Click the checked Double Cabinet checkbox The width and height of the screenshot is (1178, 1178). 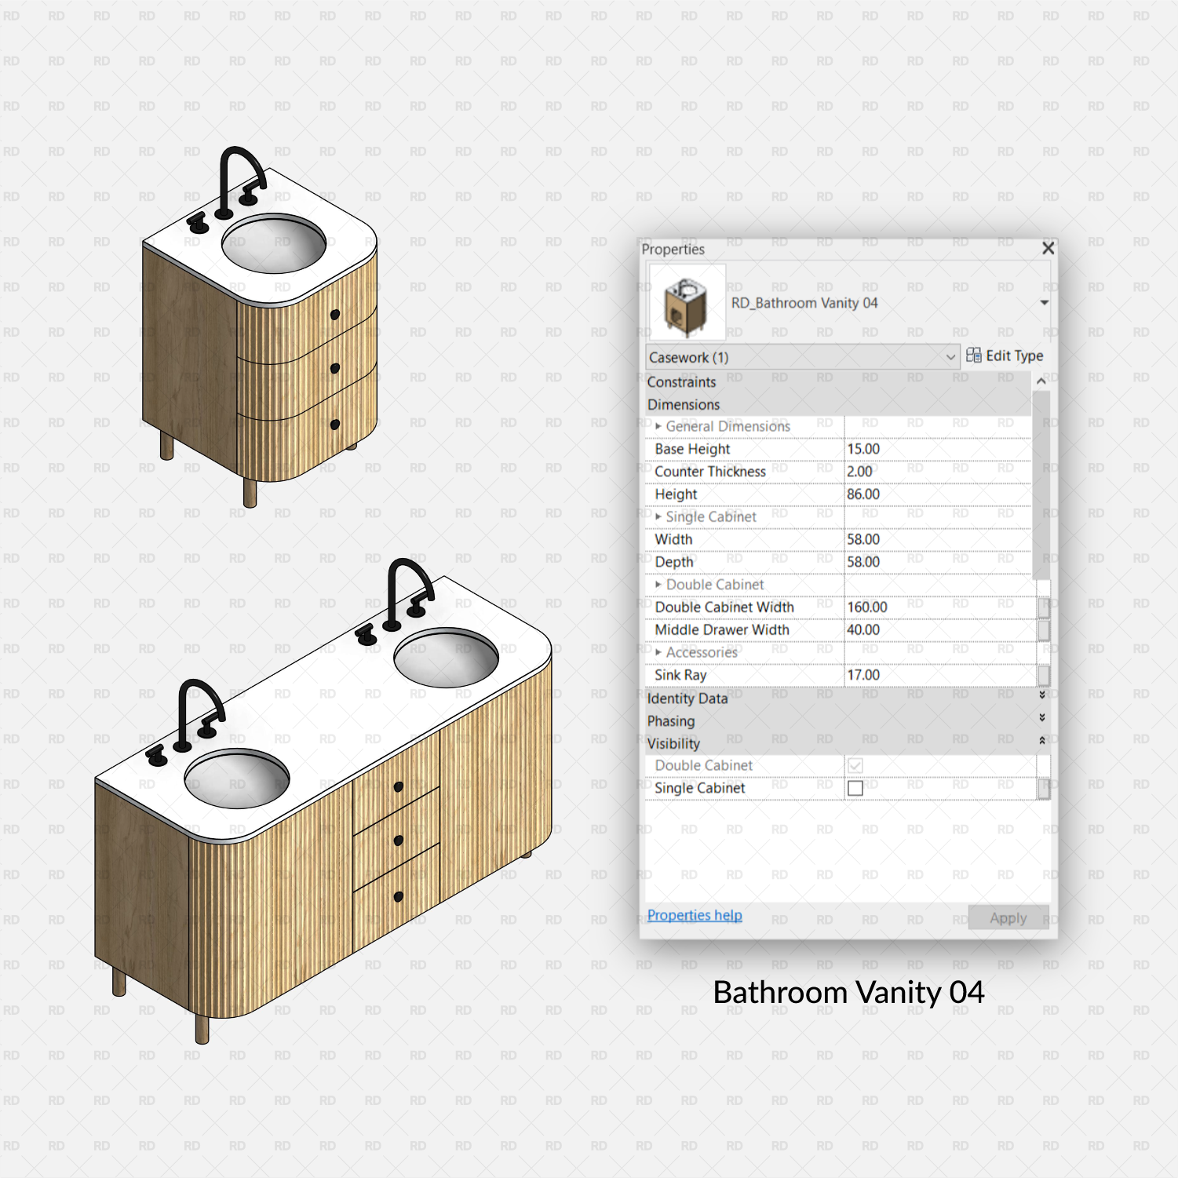(x=855, y=765)
